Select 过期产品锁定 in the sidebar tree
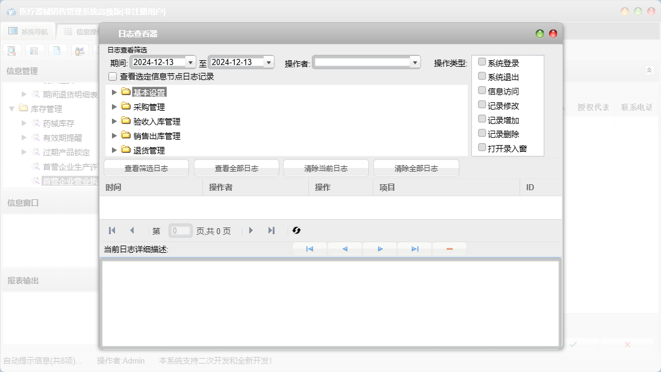This screenshot has width=661, height=372. pos(66,152)
